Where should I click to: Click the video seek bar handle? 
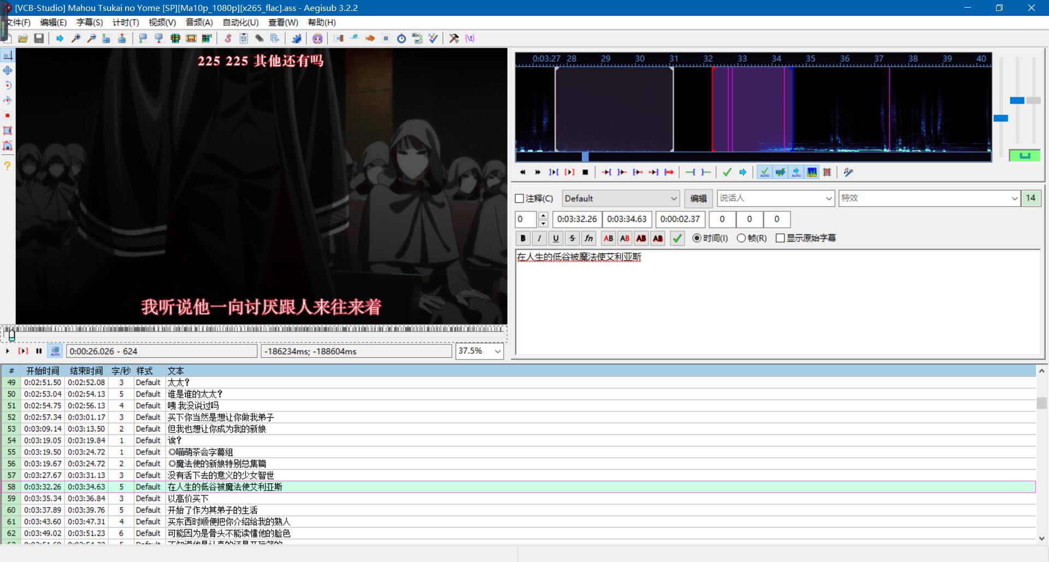coord(11,335)
